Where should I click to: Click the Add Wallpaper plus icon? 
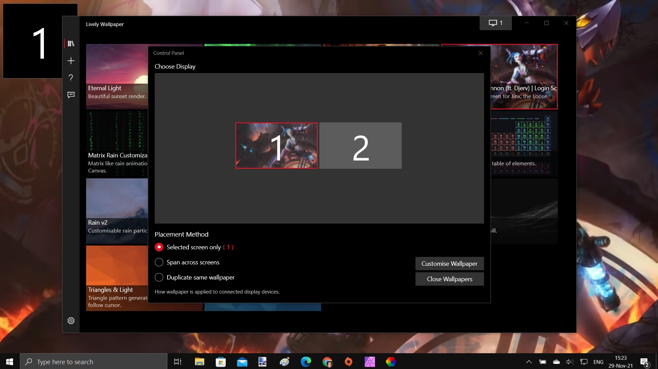click(71, 61)
